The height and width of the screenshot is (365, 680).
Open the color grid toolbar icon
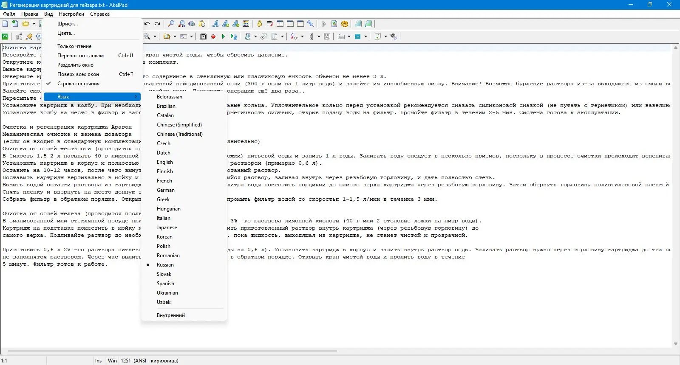point(246,24)
